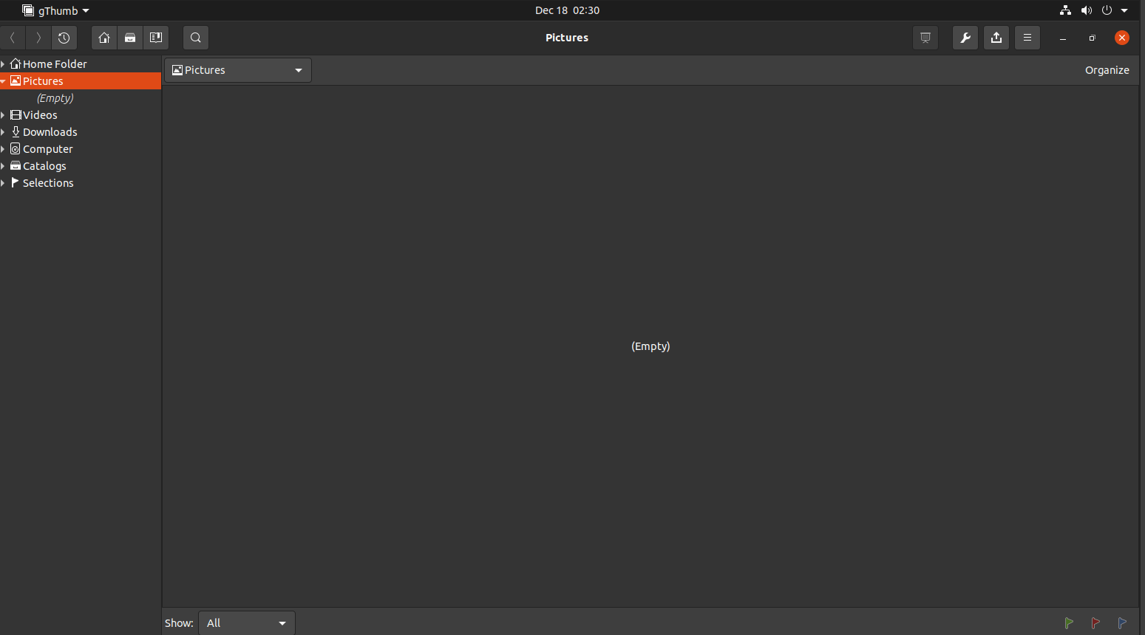The image size is (1145, 635).
Task: Start slideshow presentation icon
Action: 925,38
